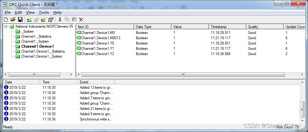Screen dimensions: 308x132
Task: Click the folder icon beside Channel1._Statistics
Action: pyautogui.click(x=18, y=36)
